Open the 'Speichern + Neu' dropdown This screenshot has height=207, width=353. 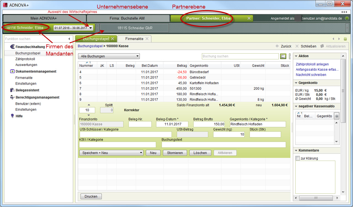click(x=111, y=153)
